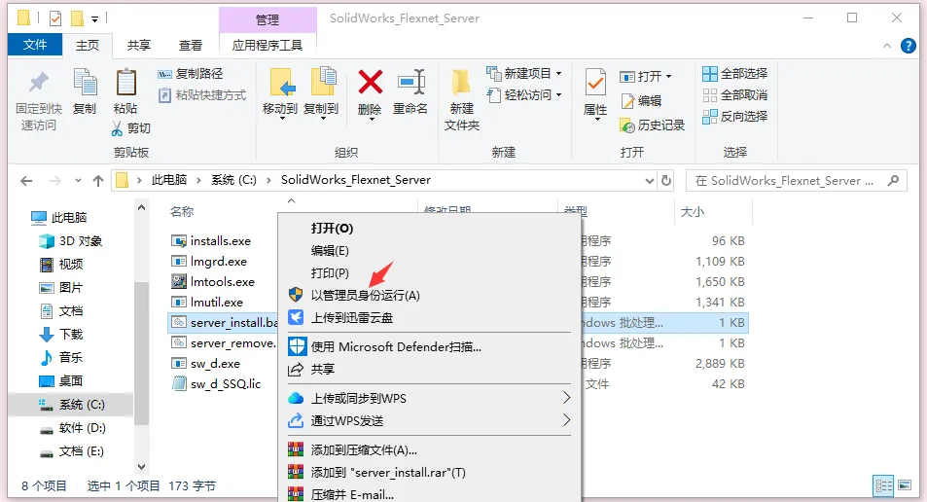Screen dimensions: 927x502
Task: Click Select All icon in ribbon
Action: coord(709,73)
